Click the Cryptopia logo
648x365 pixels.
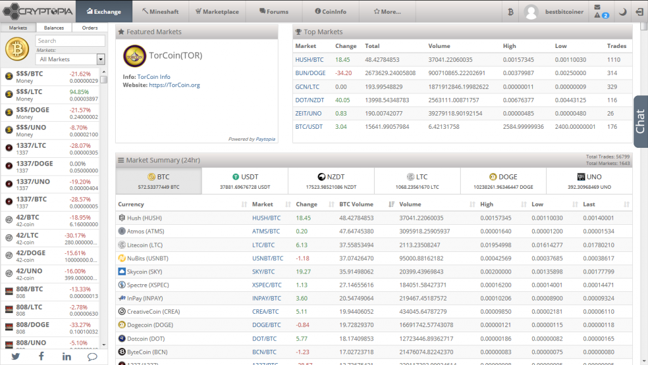(x=37, y=11)
